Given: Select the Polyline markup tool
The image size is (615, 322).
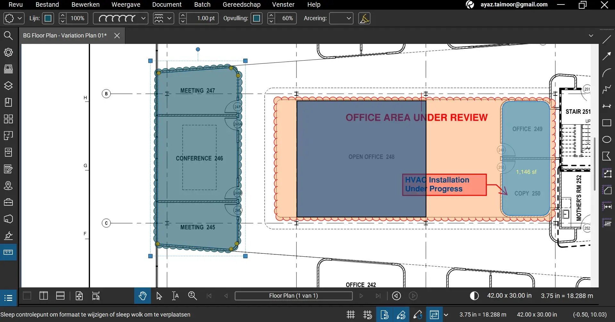Looking at the screenshot, I should pos(607,89).
